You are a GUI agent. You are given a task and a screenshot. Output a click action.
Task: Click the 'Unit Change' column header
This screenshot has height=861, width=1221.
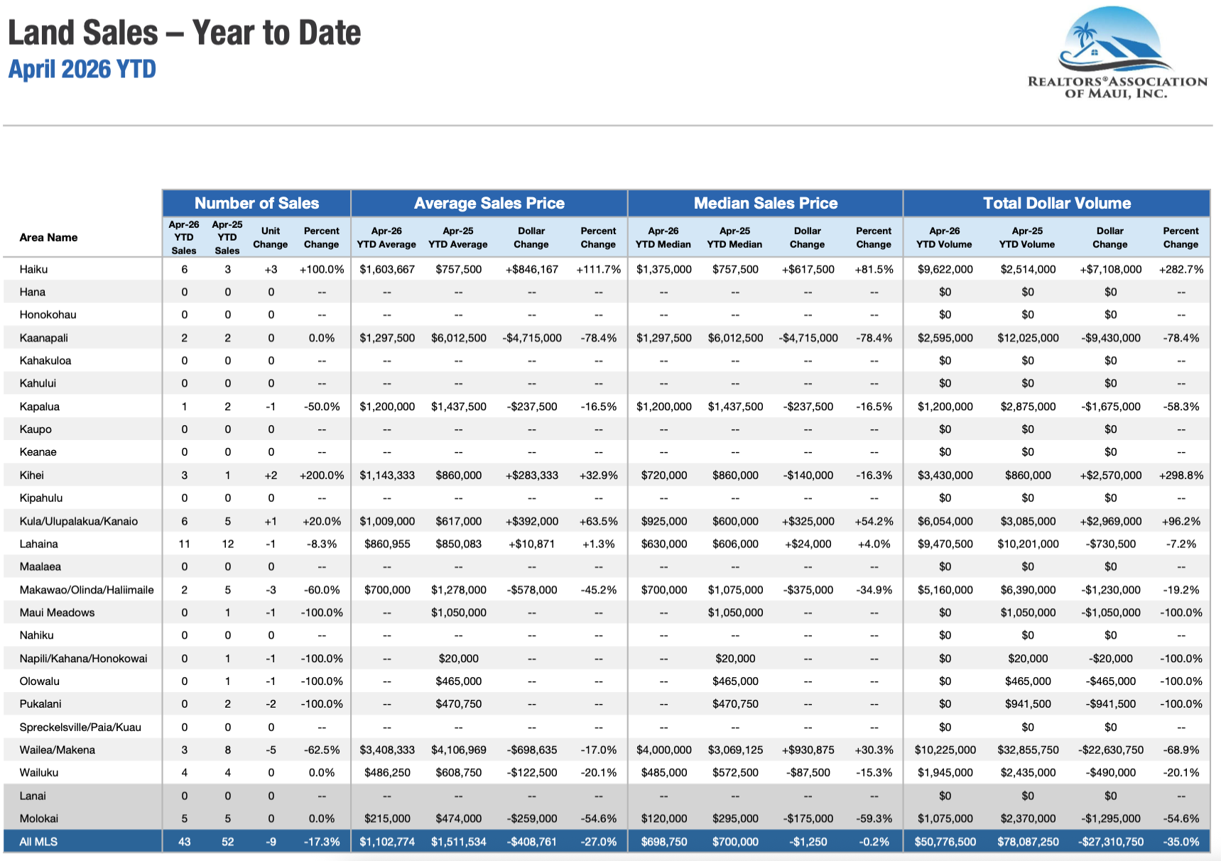pos(270,237)
